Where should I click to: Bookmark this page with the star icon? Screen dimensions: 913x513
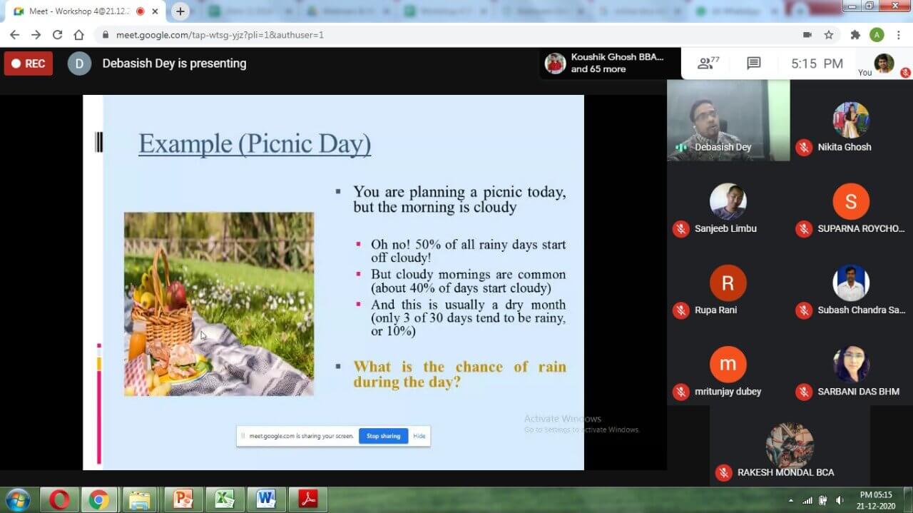829,35
